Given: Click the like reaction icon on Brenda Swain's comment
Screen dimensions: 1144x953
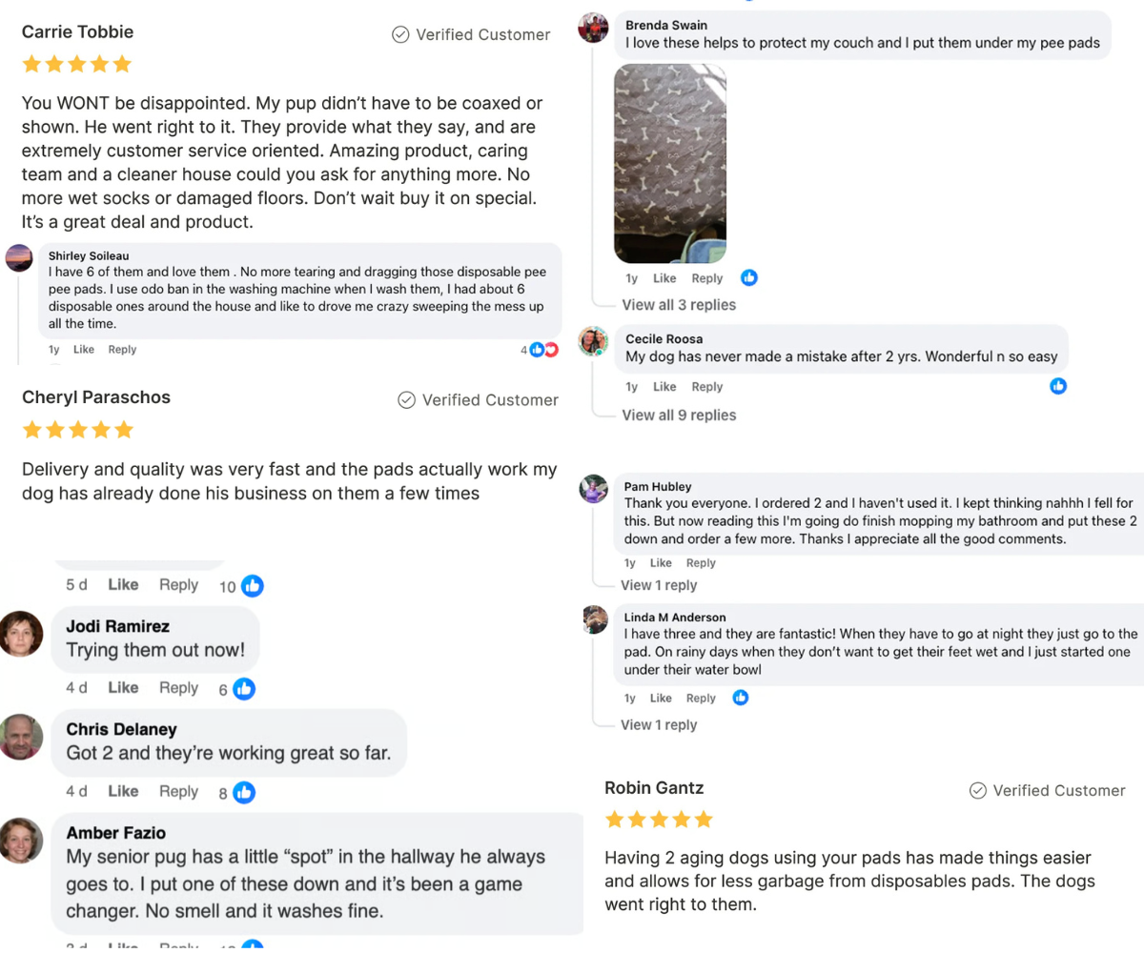Looking at the screenshot, I should click(749, 277).
